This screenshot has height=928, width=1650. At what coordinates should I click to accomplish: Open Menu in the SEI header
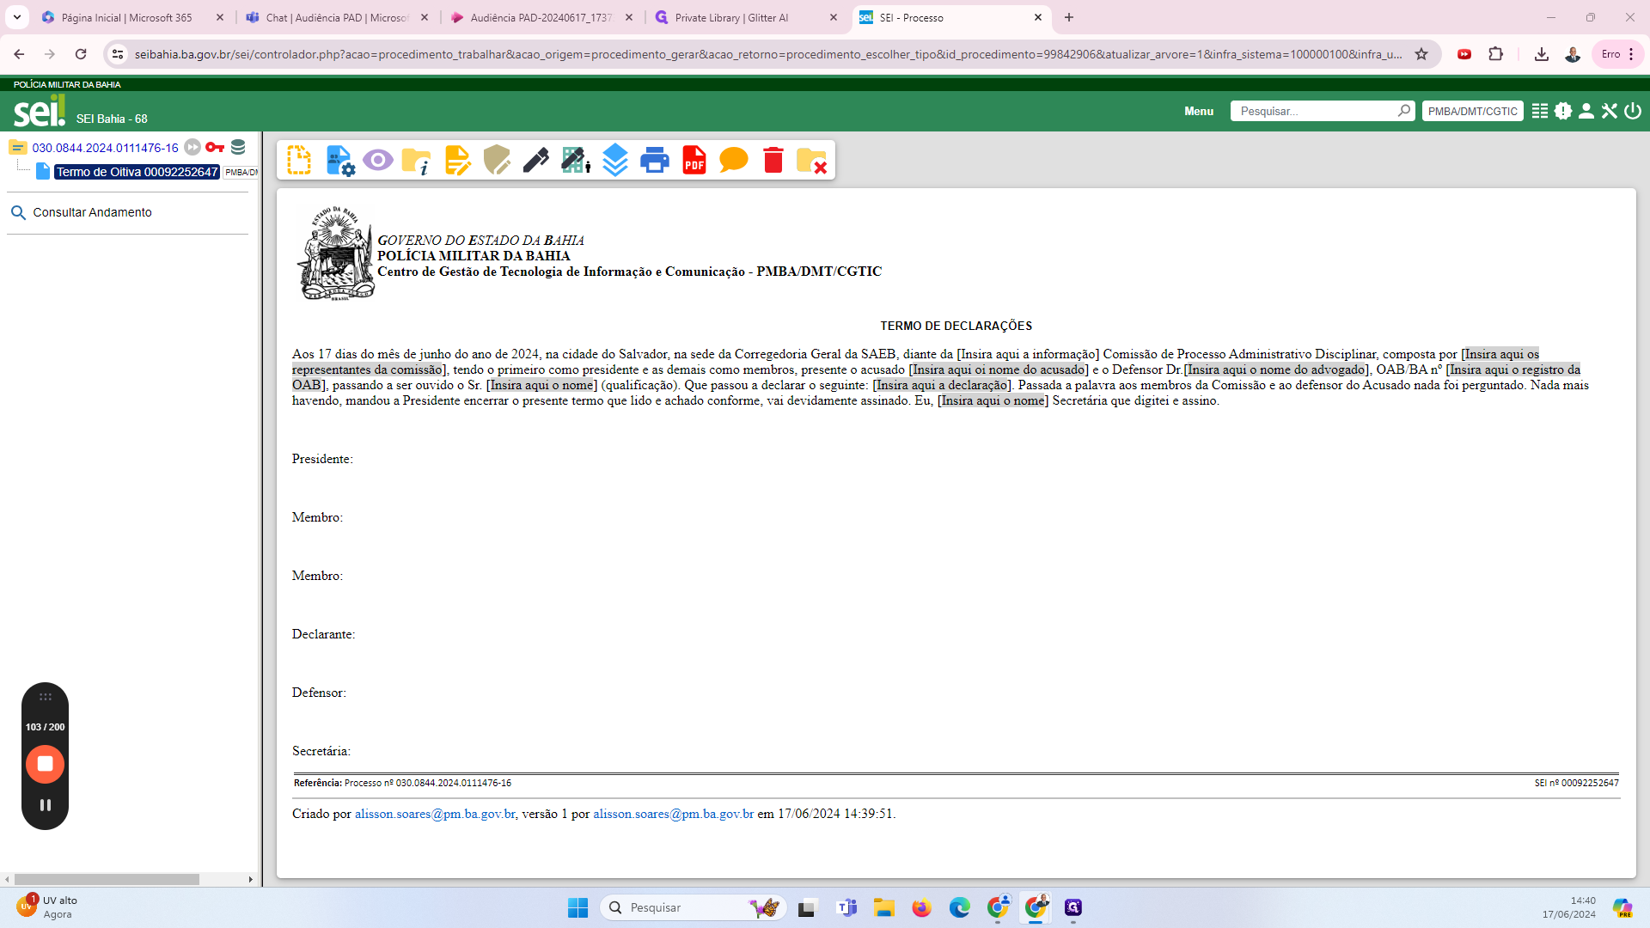pos(1199,111)
